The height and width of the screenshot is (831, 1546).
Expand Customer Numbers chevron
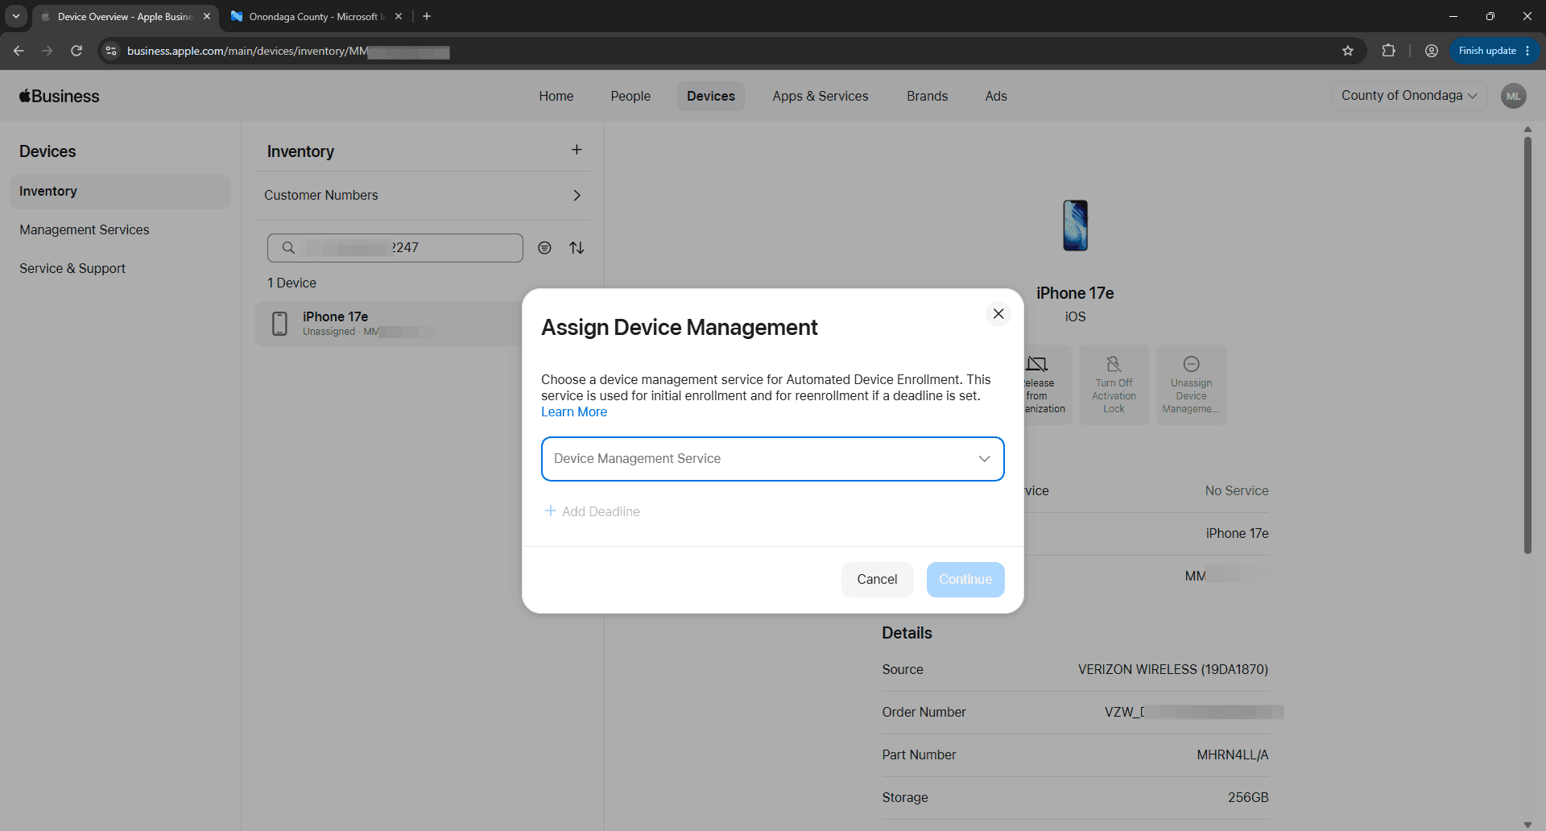577,196
